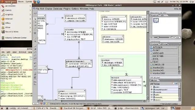Click the key icon beside idforumtopic column
The image size is (195, 110).
(102, 63)
